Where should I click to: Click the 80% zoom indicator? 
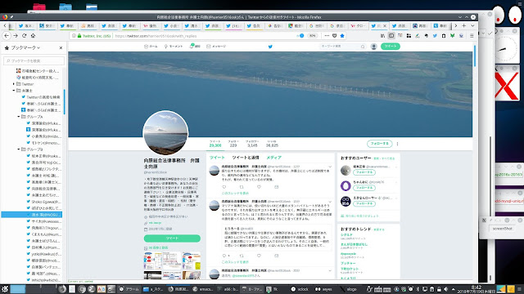313,36
